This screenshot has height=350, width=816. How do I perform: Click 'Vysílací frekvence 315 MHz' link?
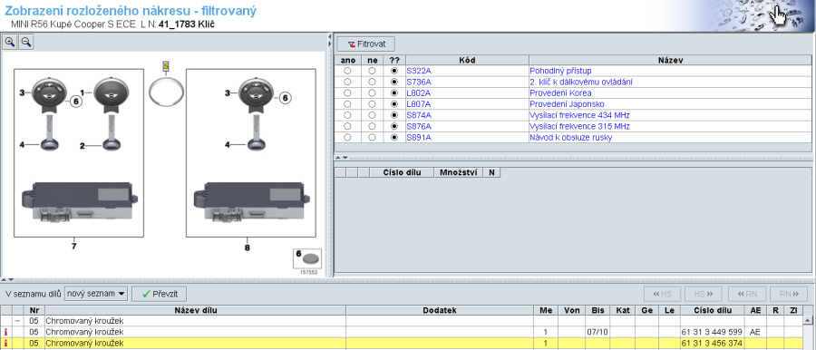[579, 126]
